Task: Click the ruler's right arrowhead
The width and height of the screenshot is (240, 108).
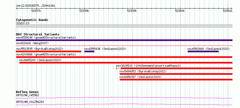Action: coord(232,8)
